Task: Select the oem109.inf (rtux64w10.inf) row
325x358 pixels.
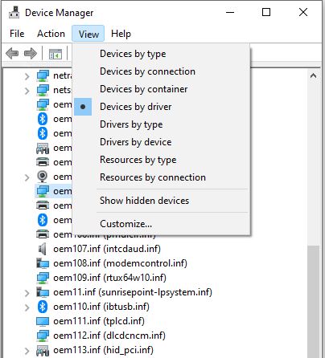Action: click(x=109, y=278)
